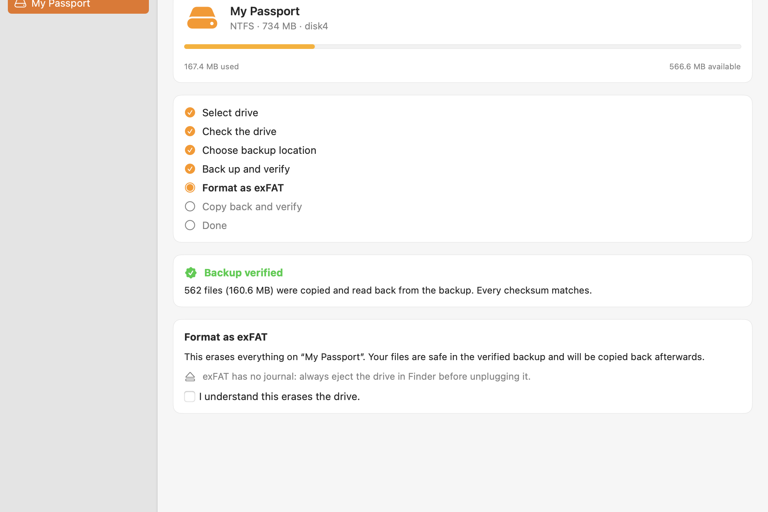Click the orange My Passport drive icon
Screen dimensions: 768x512
coord(202,18)
